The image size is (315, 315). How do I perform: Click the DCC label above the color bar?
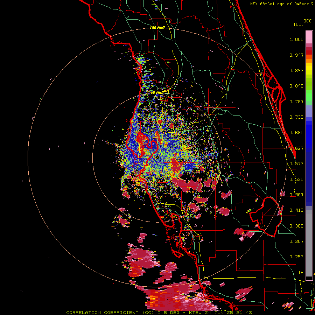(307, 21)
